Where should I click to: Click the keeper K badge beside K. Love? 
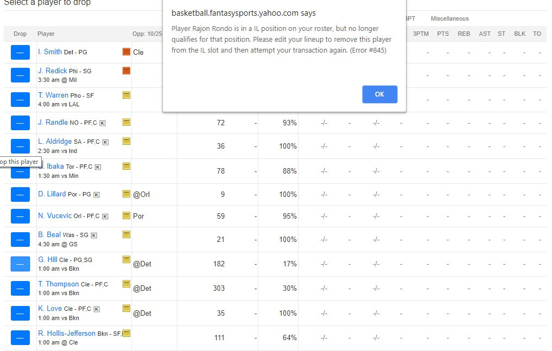click(97, 309)
